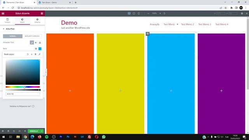Open the widgets grid panel
The image size is (249, 140).
tap(42, 14)
